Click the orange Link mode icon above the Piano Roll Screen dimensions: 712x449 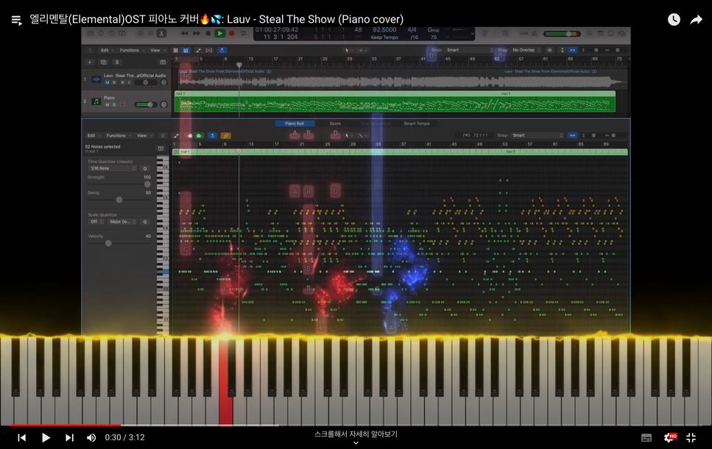[225, 136]
